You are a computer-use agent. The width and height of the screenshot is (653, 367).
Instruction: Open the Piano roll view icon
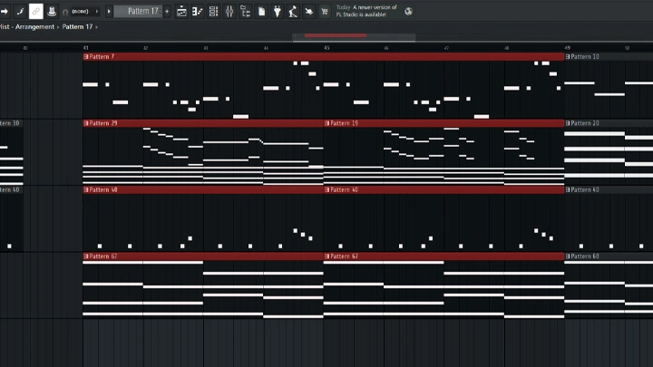pos(198,12)
